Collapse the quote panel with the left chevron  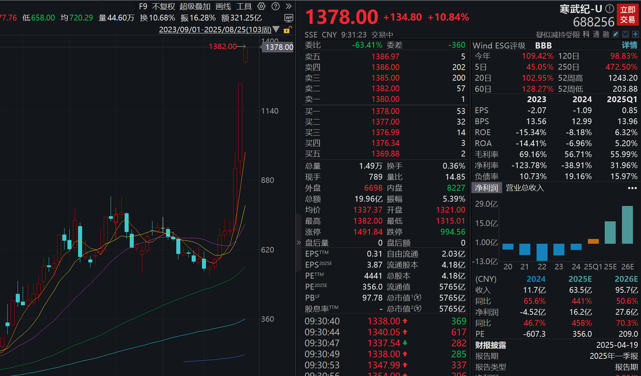299,242
